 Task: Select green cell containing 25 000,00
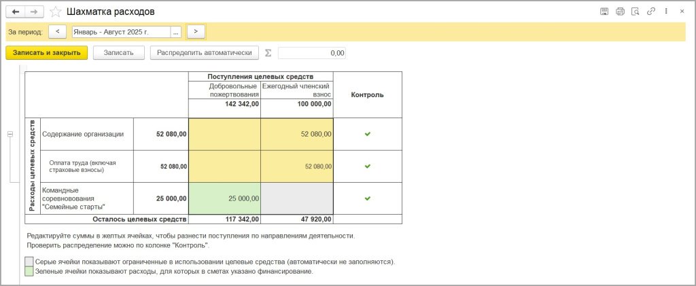(224, 198)
